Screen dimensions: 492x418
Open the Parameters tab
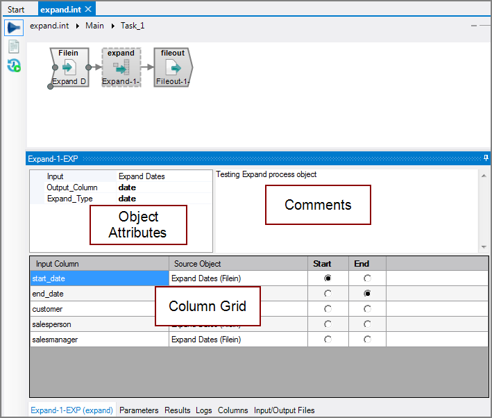tap(139, 410)
